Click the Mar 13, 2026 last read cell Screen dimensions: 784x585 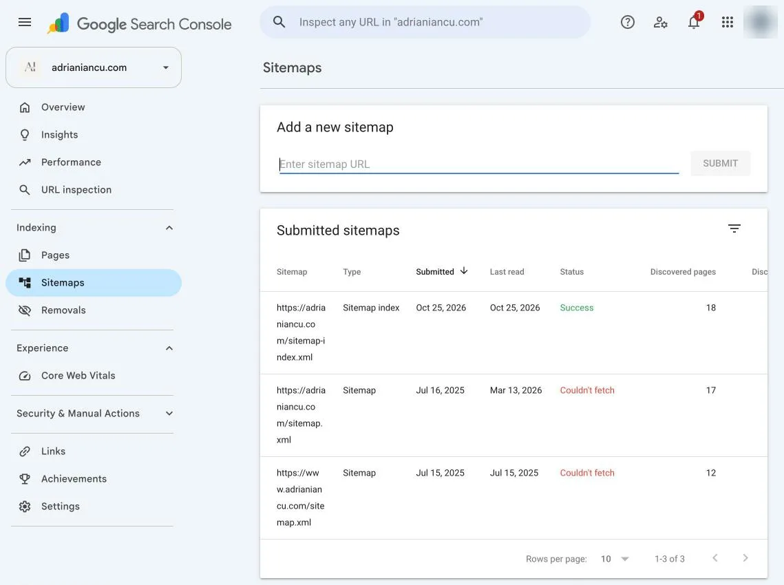point(516,390)
